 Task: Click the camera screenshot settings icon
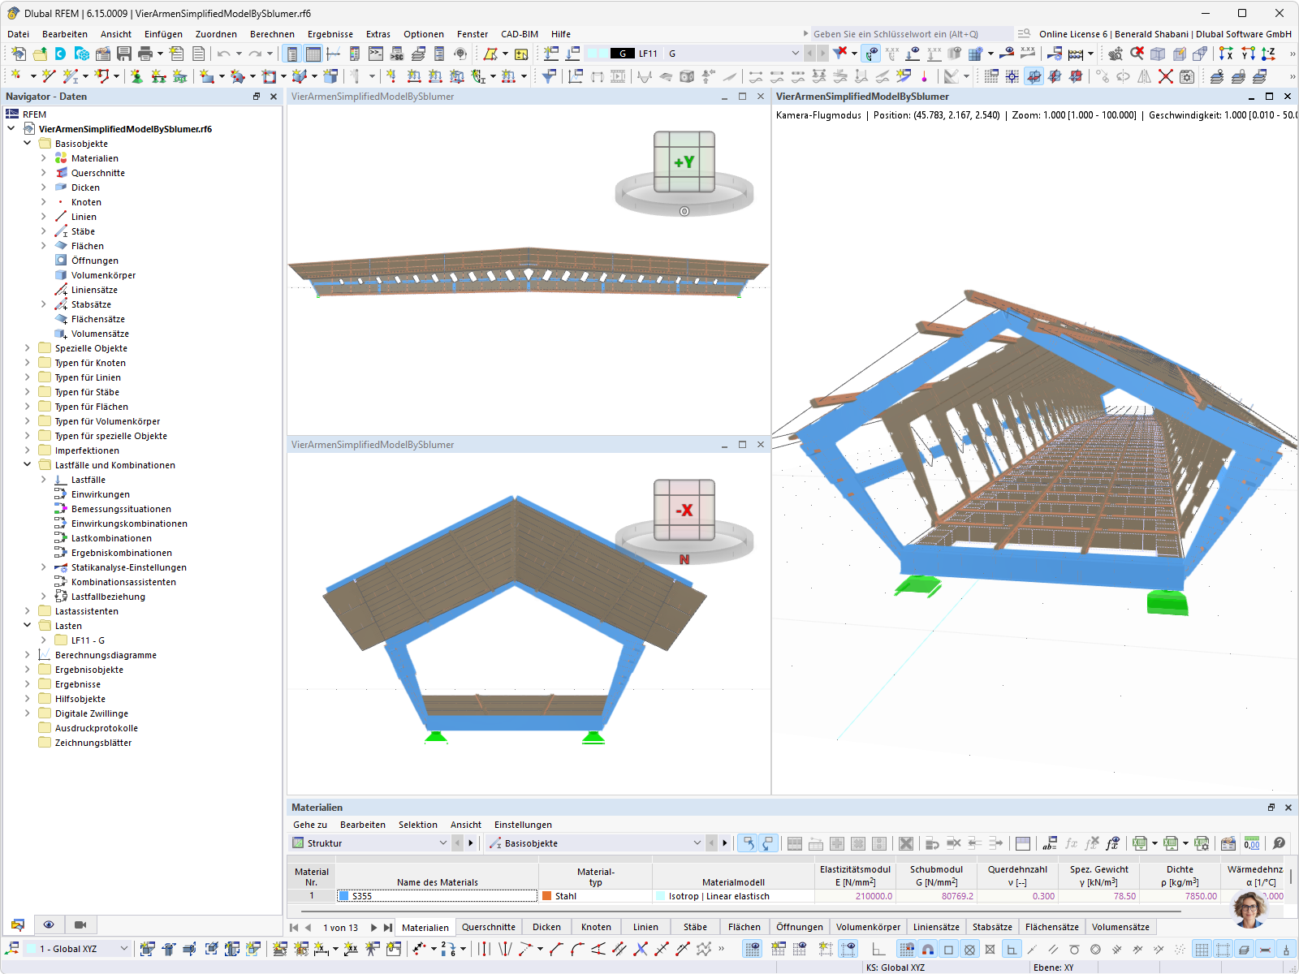[x=1187, y=76]
